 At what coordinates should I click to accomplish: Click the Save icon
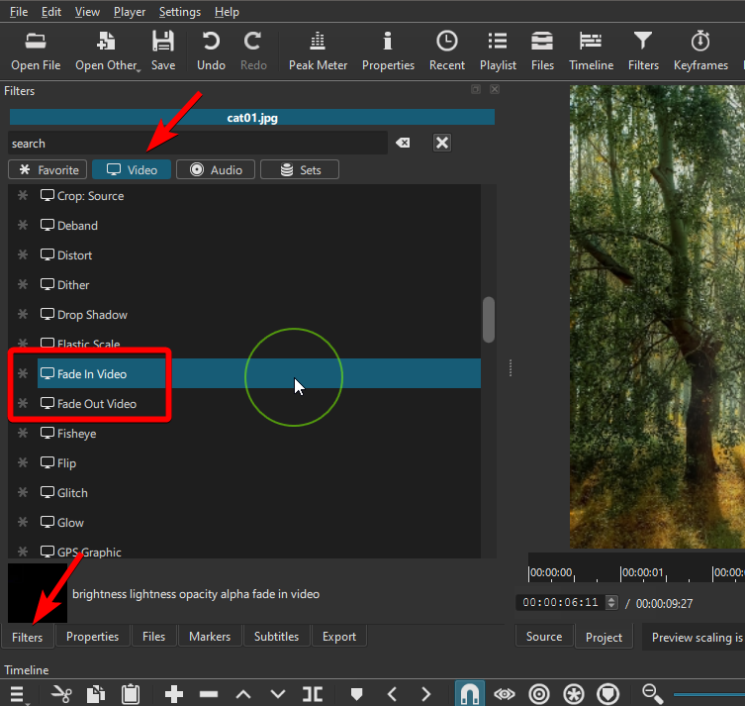pyautogui.click(x=163, y=50)
